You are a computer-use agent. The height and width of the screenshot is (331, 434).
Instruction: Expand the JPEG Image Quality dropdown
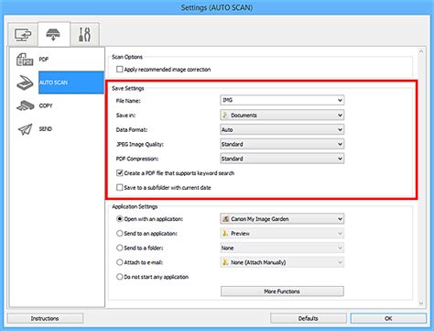[282, 144]
